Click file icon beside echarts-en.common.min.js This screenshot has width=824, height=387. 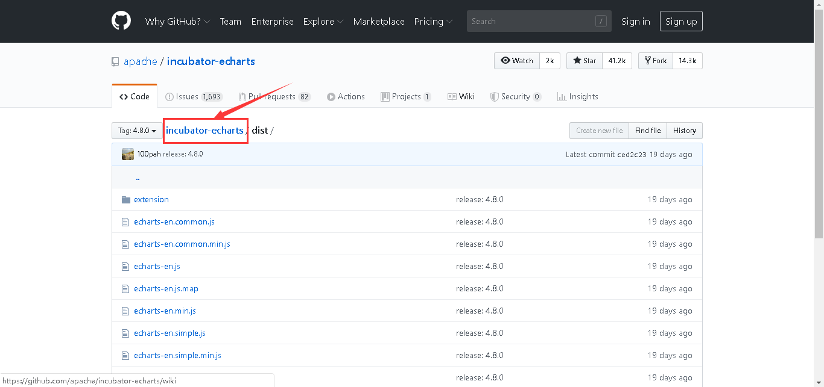(125, 244)
